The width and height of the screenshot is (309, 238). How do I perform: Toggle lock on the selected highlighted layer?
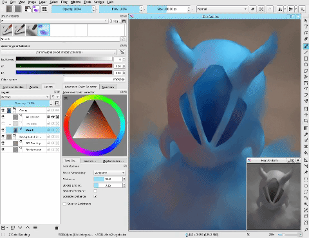(48, 130)
